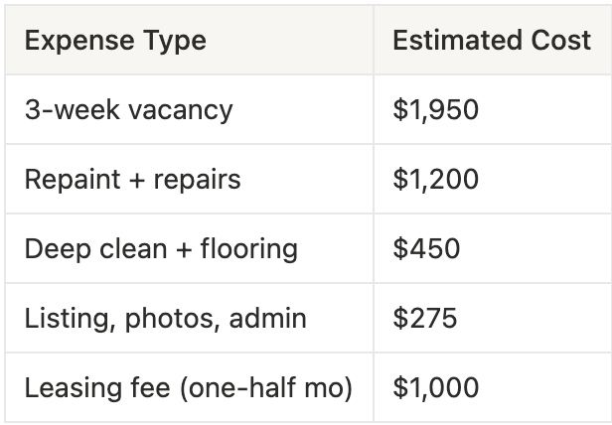Image resolution: width=612 pixels, height=425 pixels.
Task: Select the $450 cost cell
Action: [x=426, y=248]
